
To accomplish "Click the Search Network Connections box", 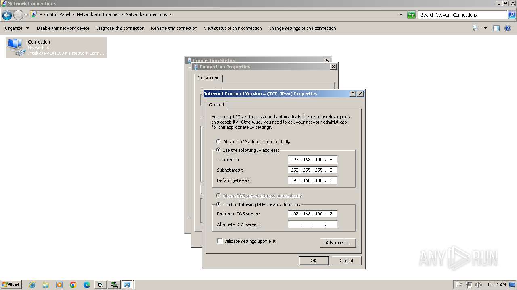I will (462, 15).
